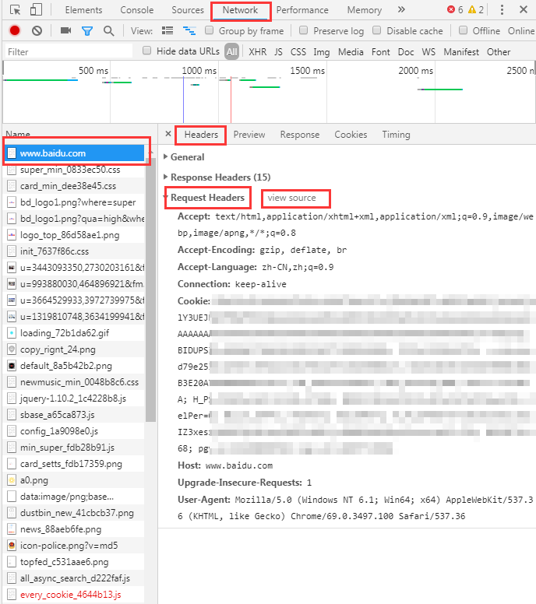The image size is (536, 604).
Task: Tick the Hide data URLs checkbox
Action: point(147,51)
